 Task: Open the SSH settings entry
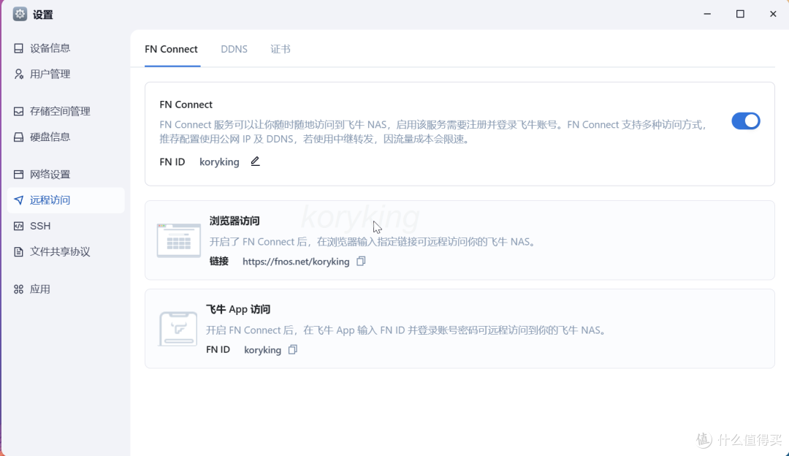(x=66, y=226)
